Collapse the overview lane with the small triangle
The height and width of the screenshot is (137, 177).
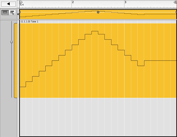pos(18,14)
